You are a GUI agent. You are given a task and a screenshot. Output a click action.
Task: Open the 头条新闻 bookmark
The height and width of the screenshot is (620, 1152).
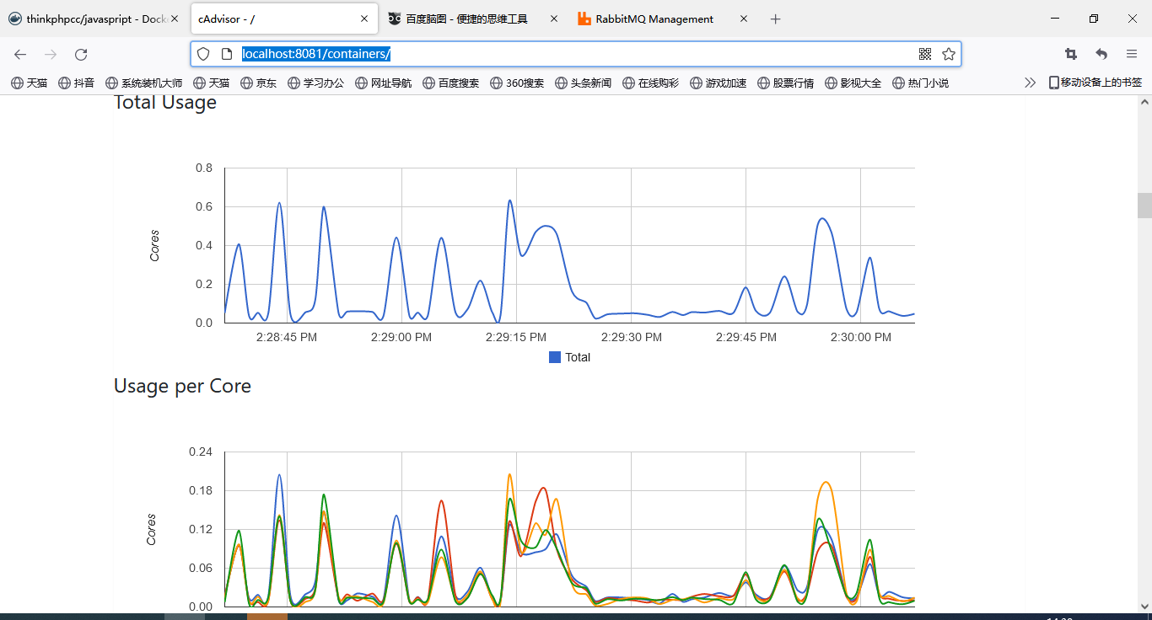[584, 83]
